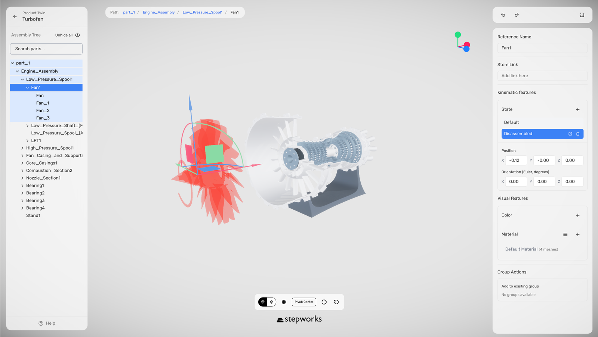The height and width of the screenshot is (337, 598).
Task: Expand the Low_Pressure_Shaft node chevron
Action: pos(27,126)
